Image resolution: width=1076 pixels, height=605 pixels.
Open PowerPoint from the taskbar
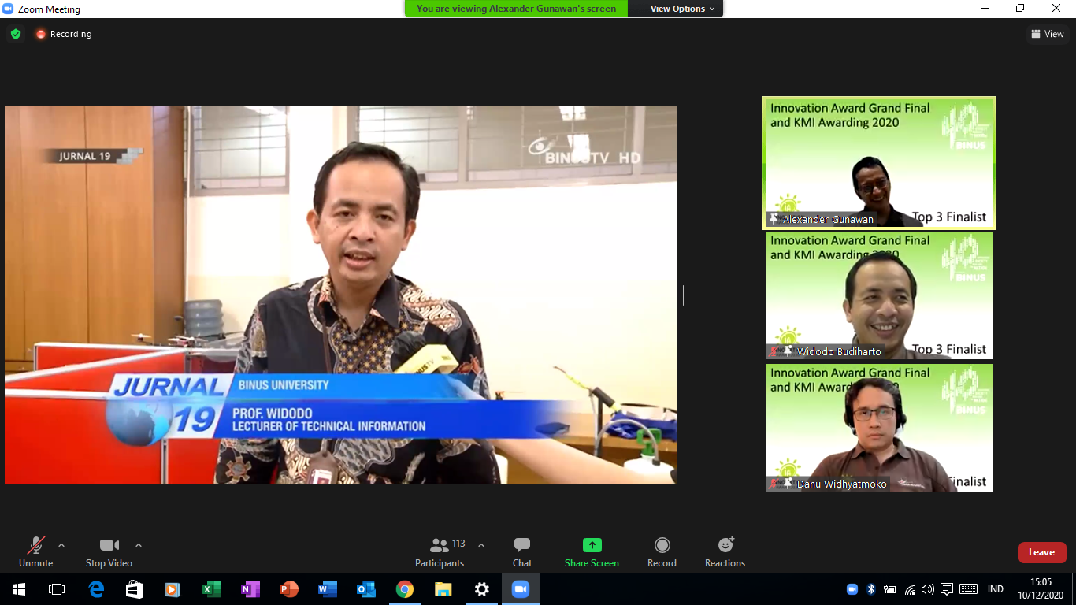[289, 589]
